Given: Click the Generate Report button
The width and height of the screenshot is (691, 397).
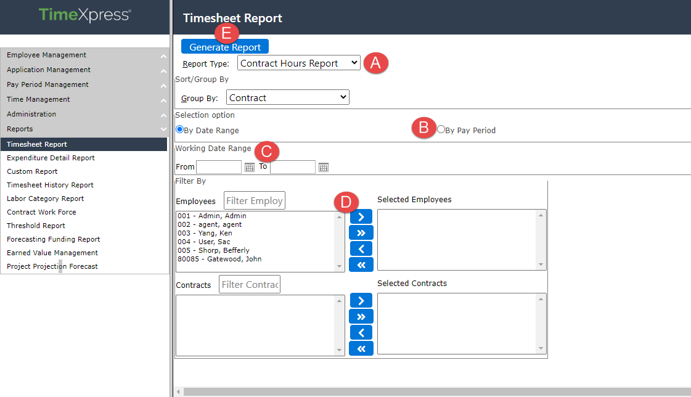Looking at the screenshot, I should [224, 46].
